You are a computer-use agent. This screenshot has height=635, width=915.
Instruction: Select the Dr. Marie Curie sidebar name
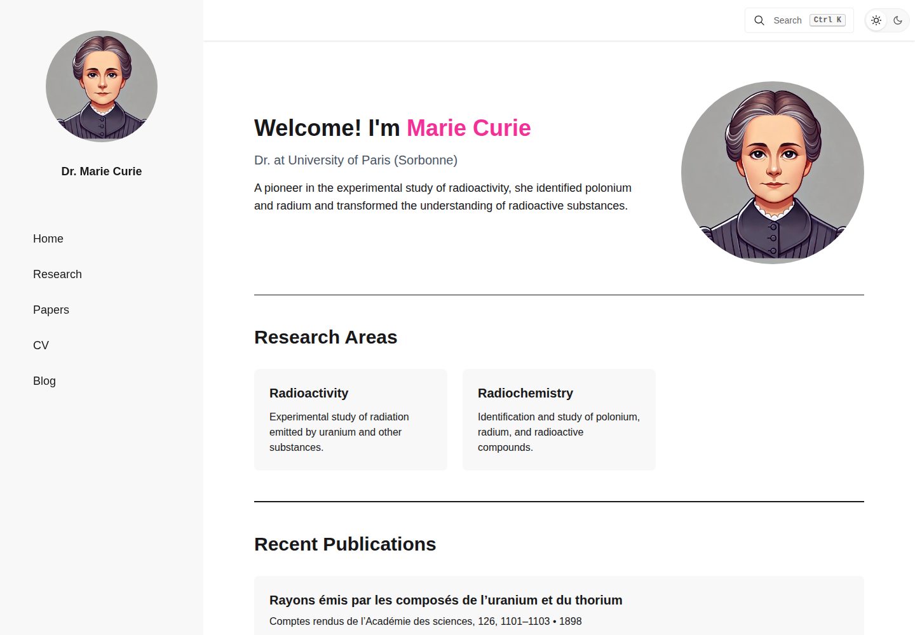[102, 171]
